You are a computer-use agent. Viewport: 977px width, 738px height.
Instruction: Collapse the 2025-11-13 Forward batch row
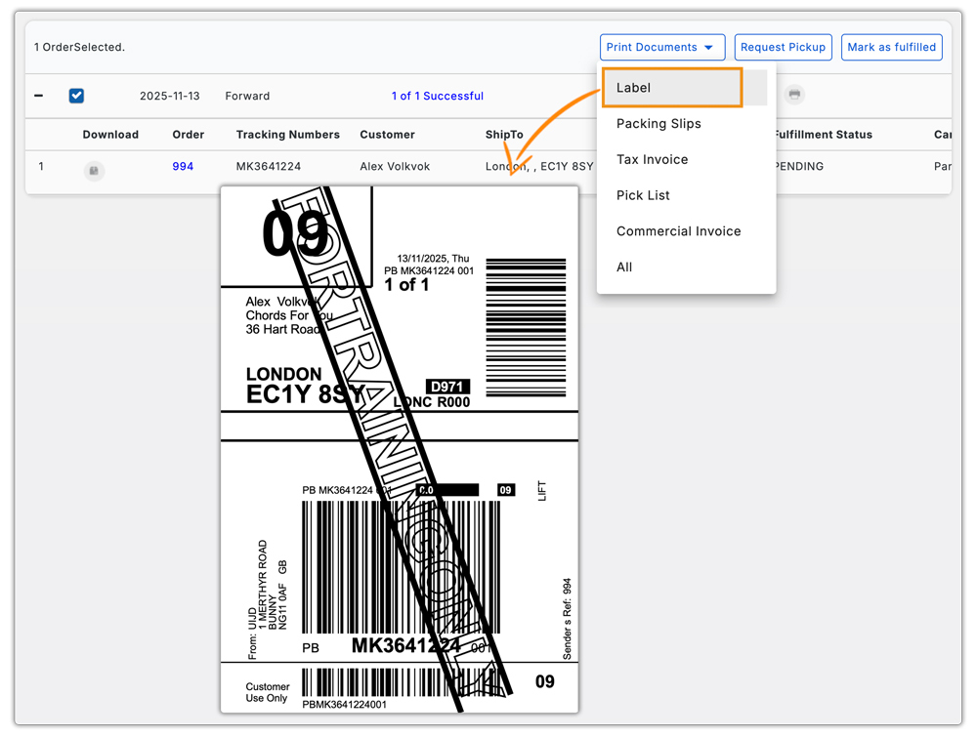[x=37, y=96]
